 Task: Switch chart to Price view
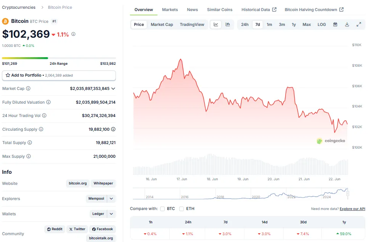(139, 24)
